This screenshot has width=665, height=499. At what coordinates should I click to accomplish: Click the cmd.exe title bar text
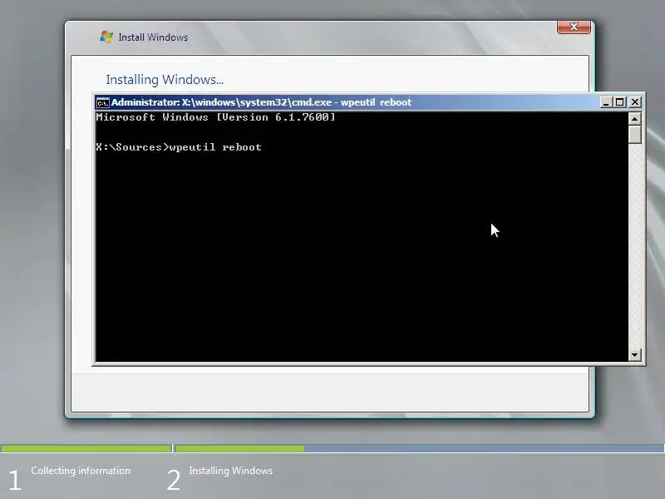(261, 102)
